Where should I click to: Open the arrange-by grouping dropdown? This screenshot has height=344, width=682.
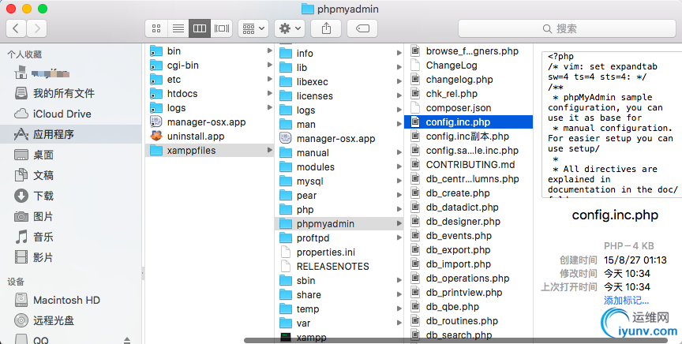(x=253, y=28)
